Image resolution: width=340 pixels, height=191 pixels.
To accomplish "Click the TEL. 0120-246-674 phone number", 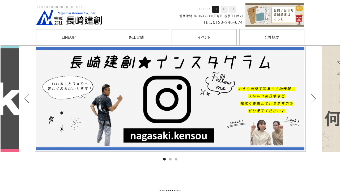I will (223, 23).
